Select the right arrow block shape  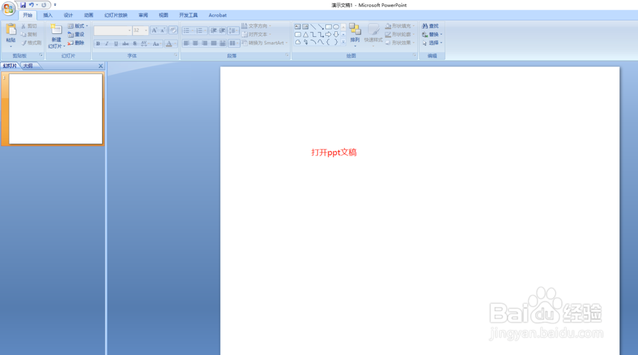(x=329, y=34)
